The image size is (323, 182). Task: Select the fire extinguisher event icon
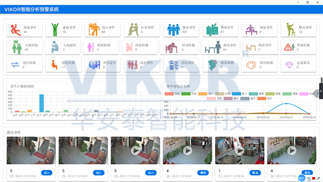tap(174, 65)
